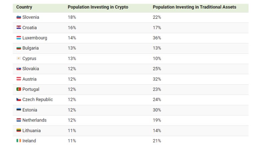This screenshot has height=150, width=267.
Task: Click the Slovenia flag icon
Action: click(19, 17)
